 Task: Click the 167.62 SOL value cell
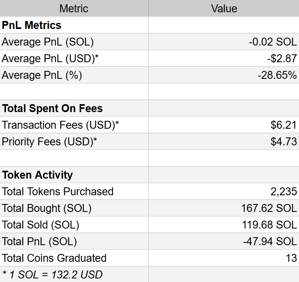point(224,208)
